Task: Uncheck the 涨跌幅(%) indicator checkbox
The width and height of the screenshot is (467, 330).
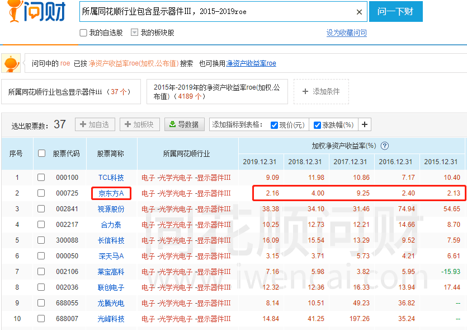Action: click(317, 125)
